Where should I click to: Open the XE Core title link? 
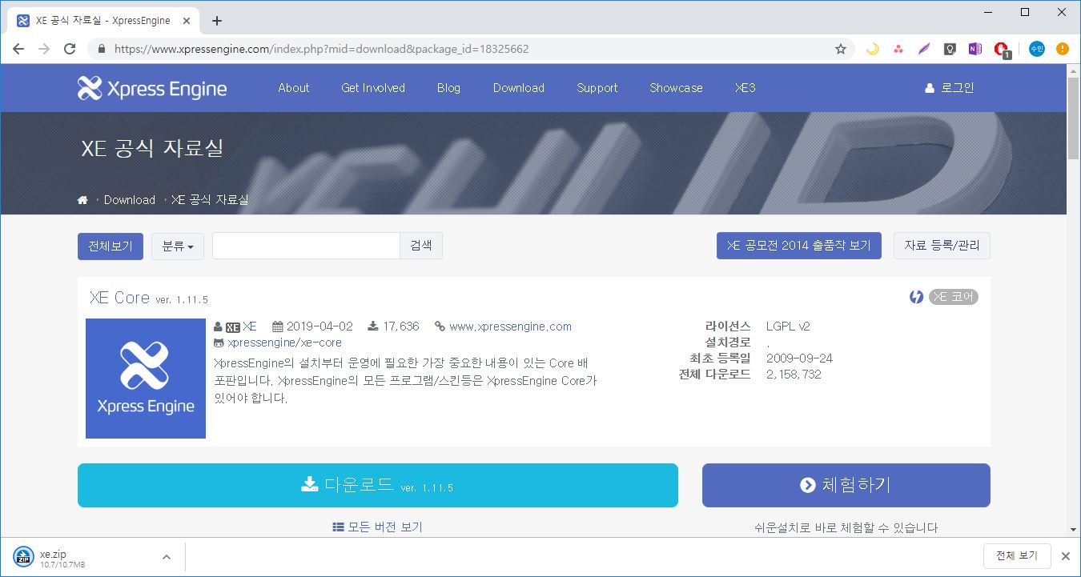[120, 298]
